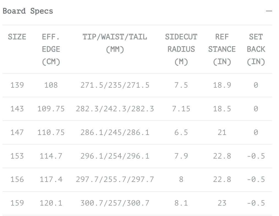Click the 18.9 reference stance value
279x216 pixels.
222,85
